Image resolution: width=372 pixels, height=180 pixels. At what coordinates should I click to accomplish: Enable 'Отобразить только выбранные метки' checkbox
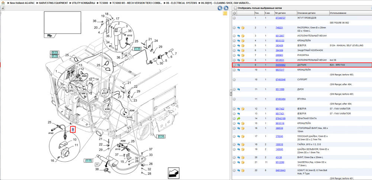[x=235, y=8]
